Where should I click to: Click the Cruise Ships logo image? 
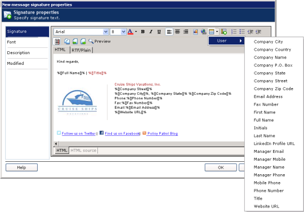tap(78, 102)
